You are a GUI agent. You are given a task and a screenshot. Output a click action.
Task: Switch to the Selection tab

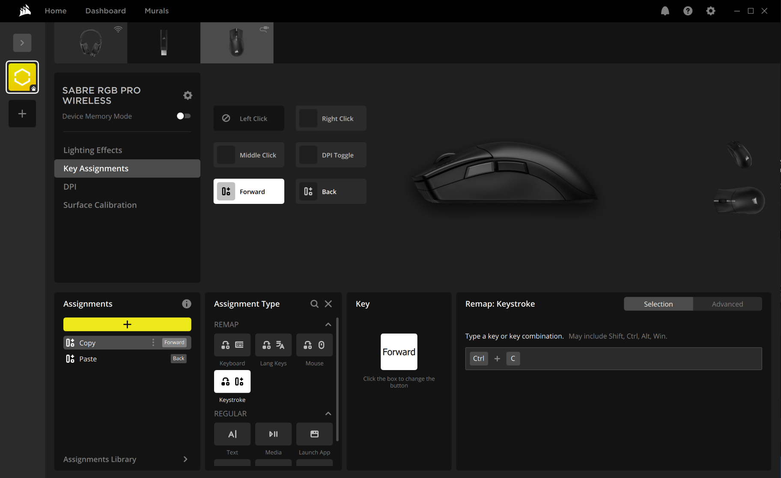[659, 304]
